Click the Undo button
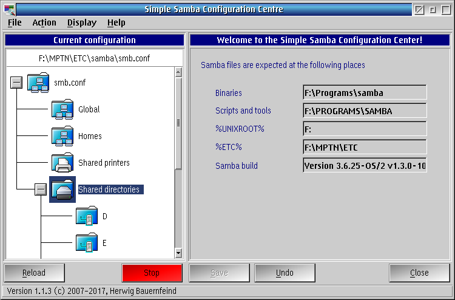Image resolution: width=455 pixels, height=300 pixels. pos(285,273)
